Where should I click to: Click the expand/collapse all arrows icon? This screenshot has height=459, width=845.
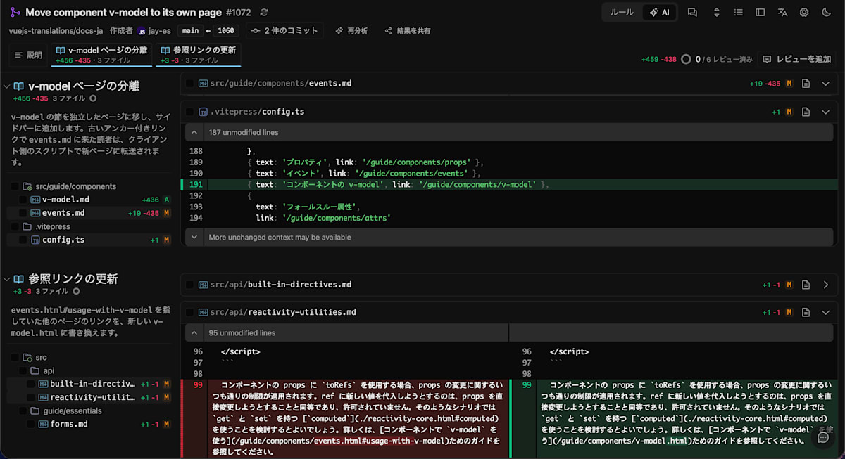coord(717,12)
